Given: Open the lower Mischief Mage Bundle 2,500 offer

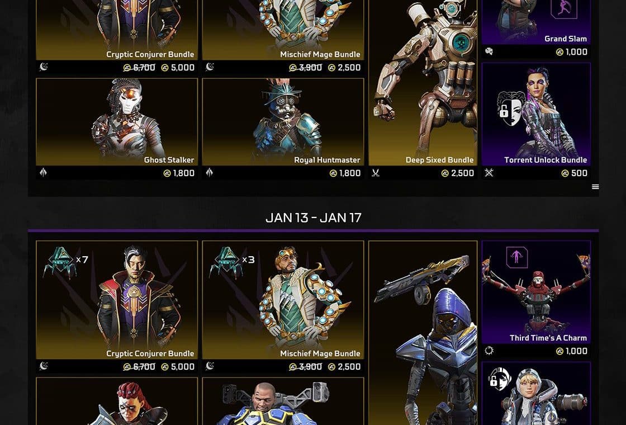Looking at the screenshot, I should [x=283, y=306].
